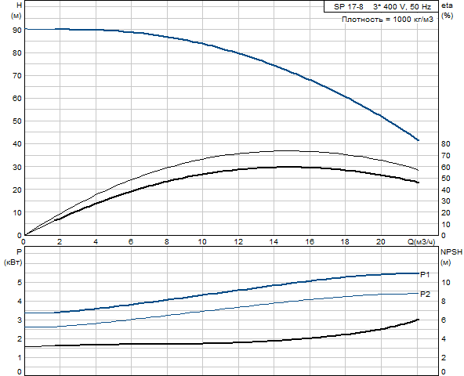Click the Q(м3/ч) axis label
This screenshot has height=376, width=464.
[x=422, y=242]
